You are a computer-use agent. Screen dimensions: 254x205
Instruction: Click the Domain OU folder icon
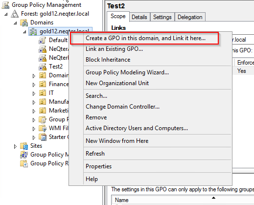click(43, 75)
